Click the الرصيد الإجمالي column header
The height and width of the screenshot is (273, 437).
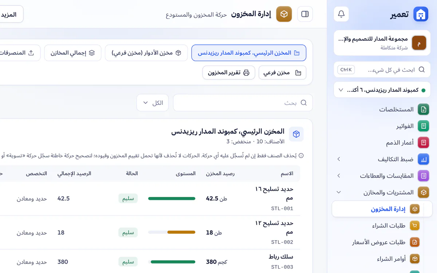[x=74, y=174]
